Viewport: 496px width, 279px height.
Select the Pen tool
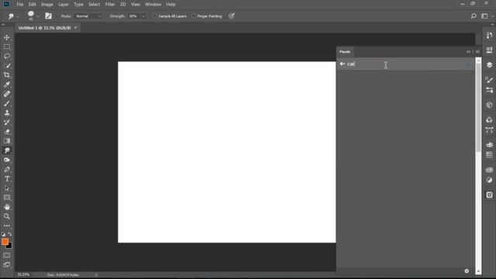click(x=7, y=169)
